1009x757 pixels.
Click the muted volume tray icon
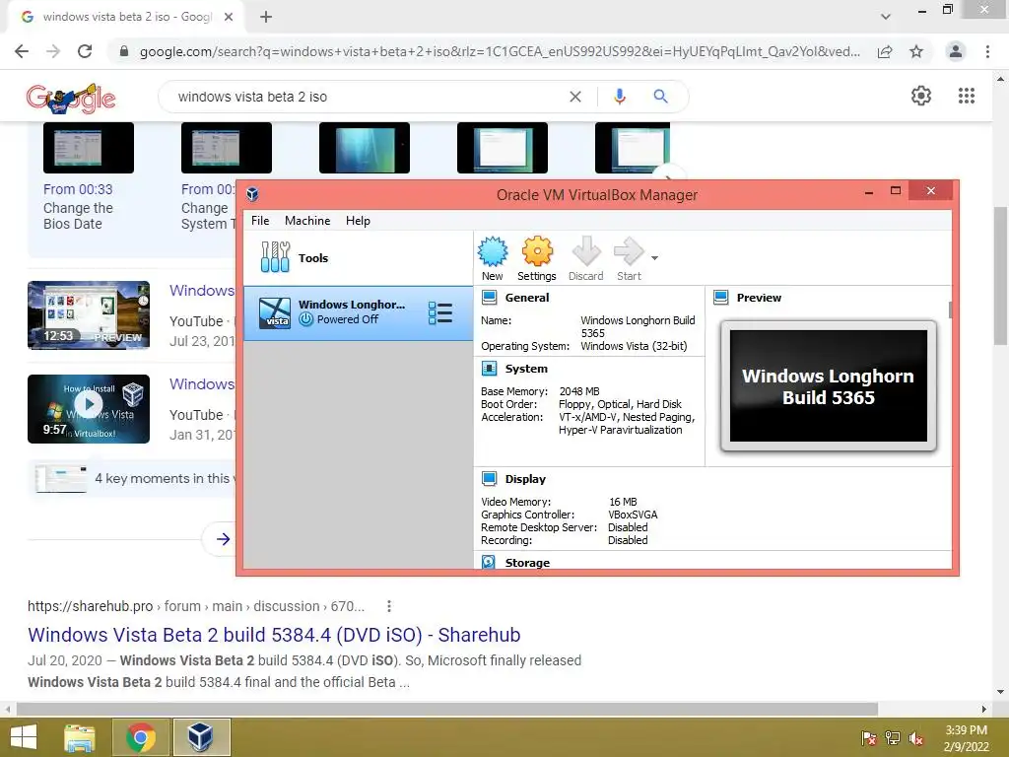click(916, 738)
